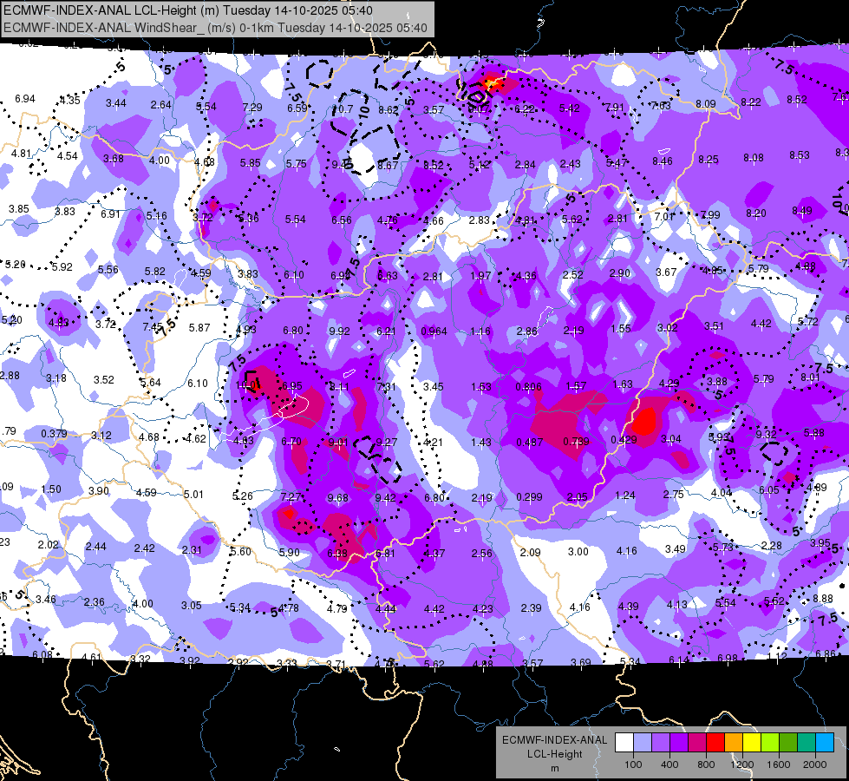The image size is (849, 781).
Task: Click the orange swatch in the legend
Action: 734,743
